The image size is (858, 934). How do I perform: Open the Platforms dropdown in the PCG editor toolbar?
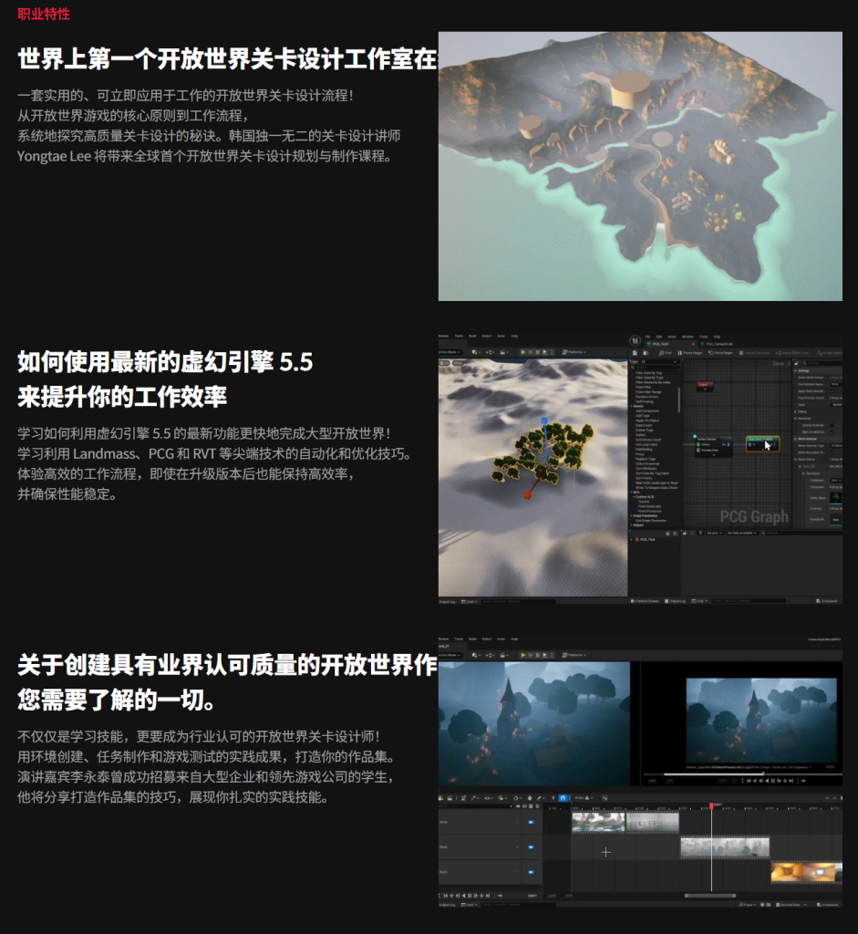pos(575,351)
